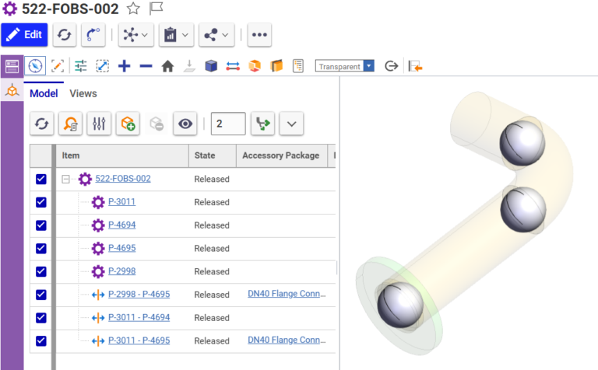The image size is (598, 370).
Task: Open the filter sliders button in Model tab
Action: (x=99, y=123)
